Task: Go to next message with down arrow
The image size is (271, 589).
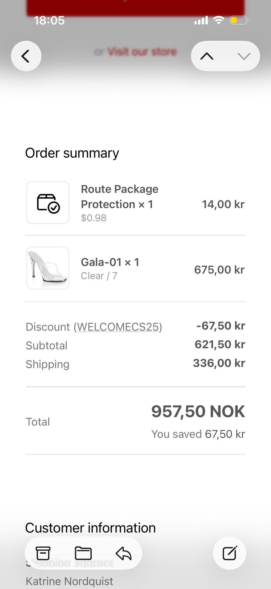Action: tap(244, 56)
